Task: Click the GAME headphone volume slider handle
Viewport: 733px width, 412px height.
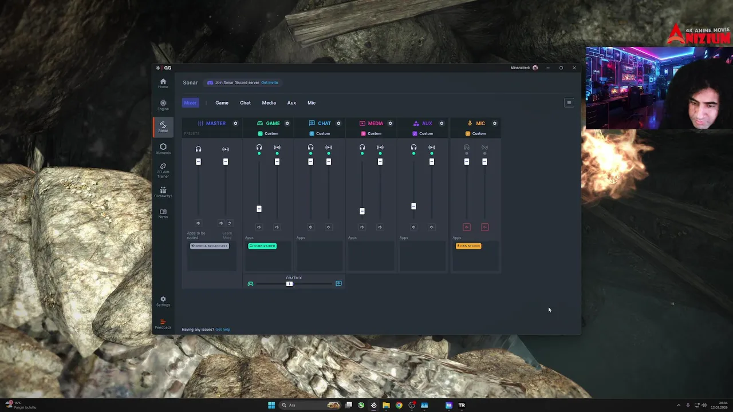Action: pyautogui.click(x=259, y=209)
